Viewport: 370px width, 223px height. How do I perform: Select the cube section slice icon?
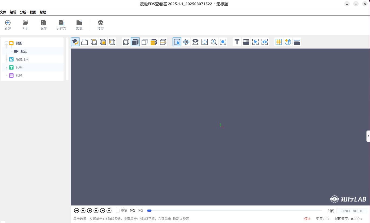point(163,42)
